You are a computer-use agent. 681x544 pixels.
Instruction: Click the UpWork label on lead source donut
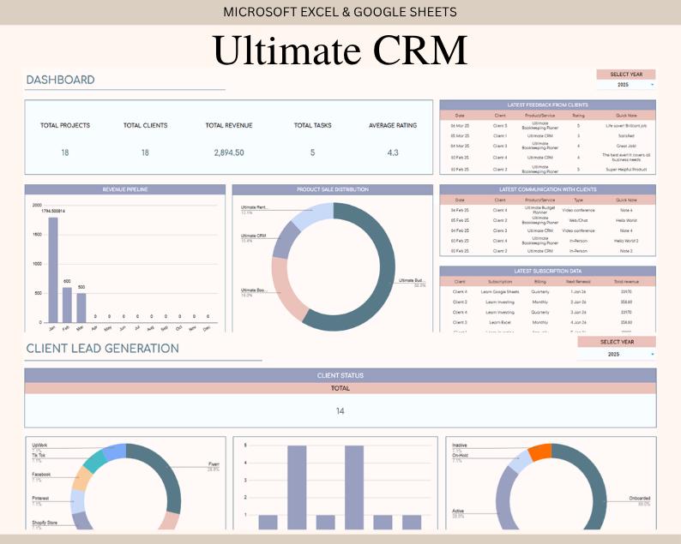39,445
